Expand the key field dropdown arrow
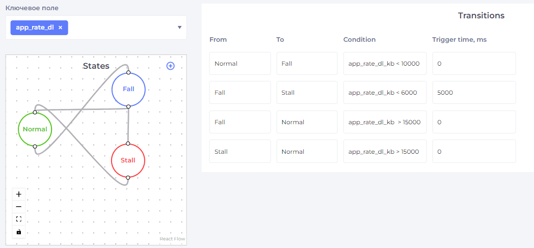534x248 pixels. point(179,27)
